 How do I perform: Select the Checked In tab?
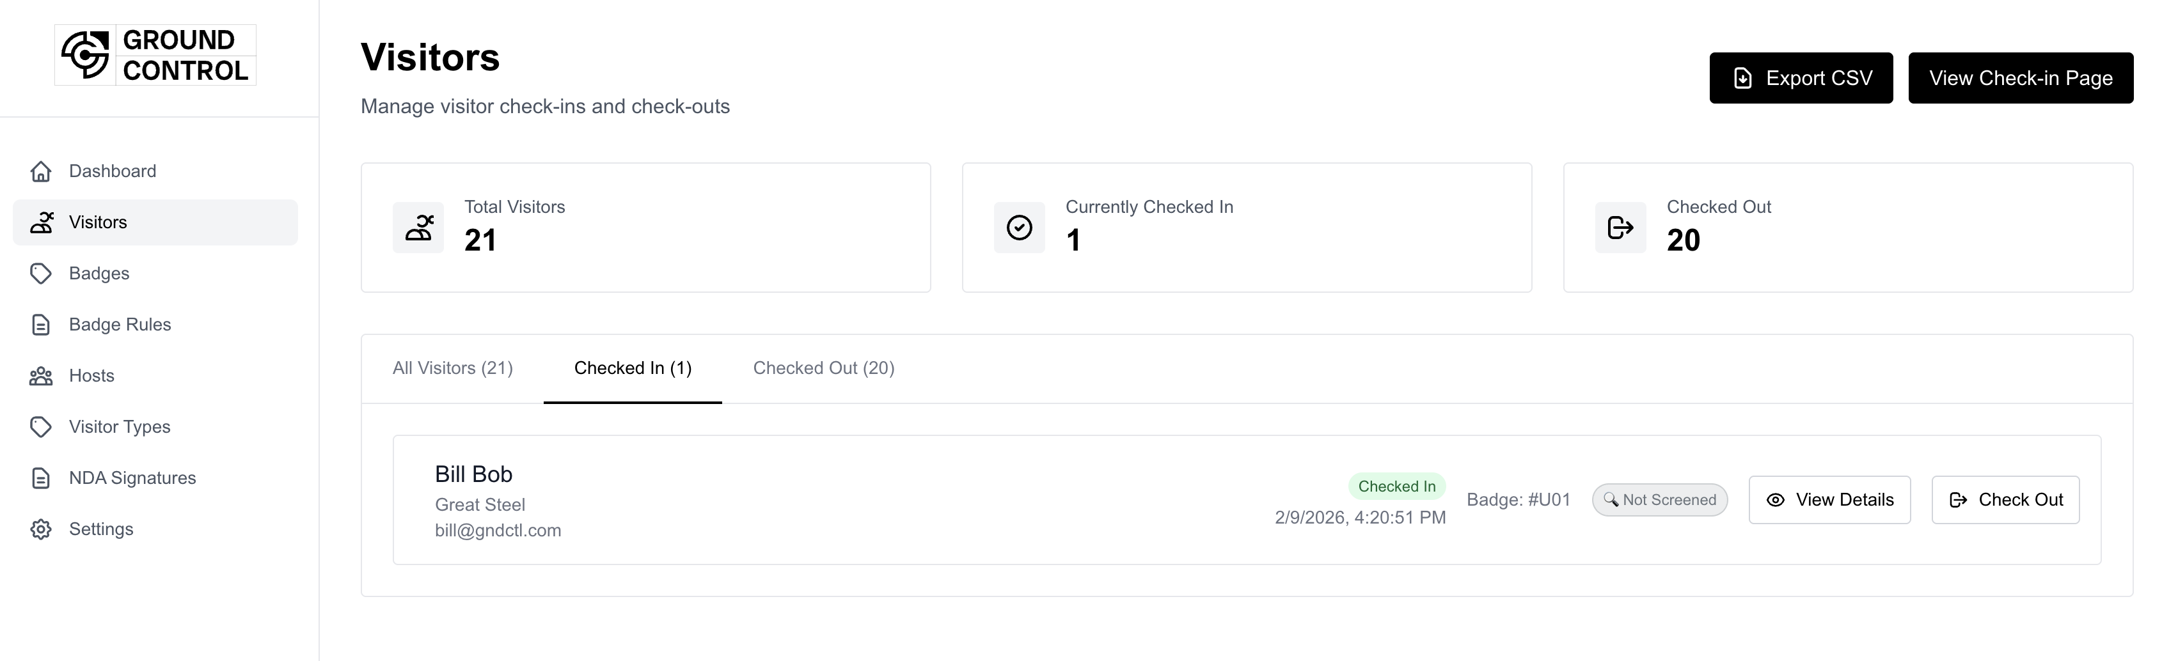tap(633, 368)
